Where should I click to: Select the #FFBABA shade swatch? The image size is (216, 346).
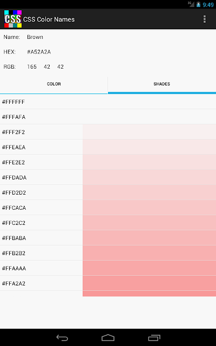pos(149,238)
